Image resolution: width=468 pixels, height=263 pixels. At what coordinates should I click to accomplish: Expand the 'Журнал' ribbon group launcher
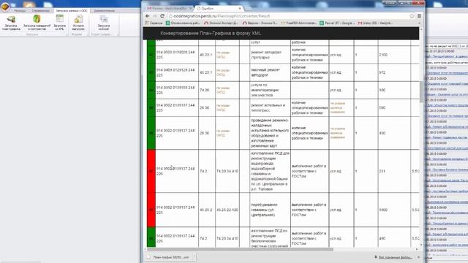88,34
